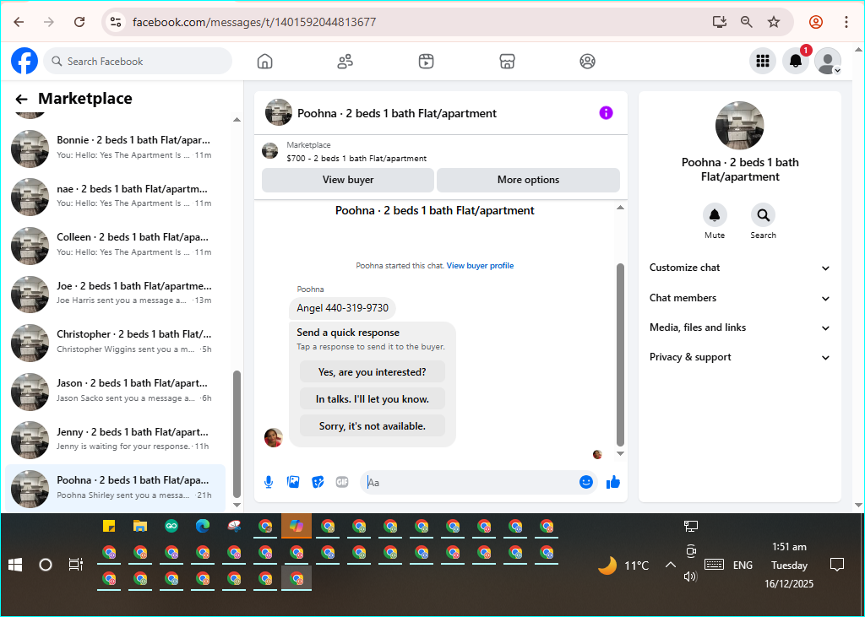Viewport: 865px width, 617px height.
Task: Reload the page in browser toolbar
Action: (x=79, y=22)
